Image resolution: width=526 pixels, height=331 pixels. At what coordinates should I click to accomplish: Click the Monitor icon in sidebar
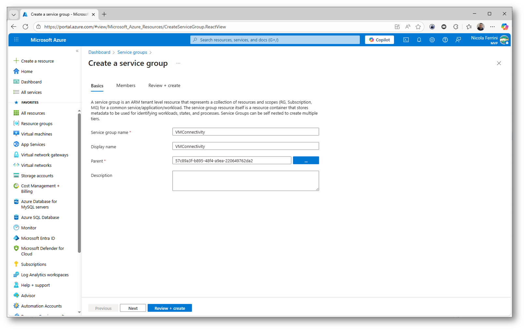[x=16, y=228]
